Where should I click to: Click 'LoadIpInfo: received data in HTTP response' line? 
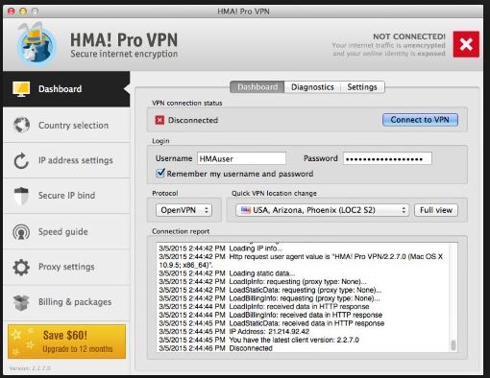coord(264,307)
